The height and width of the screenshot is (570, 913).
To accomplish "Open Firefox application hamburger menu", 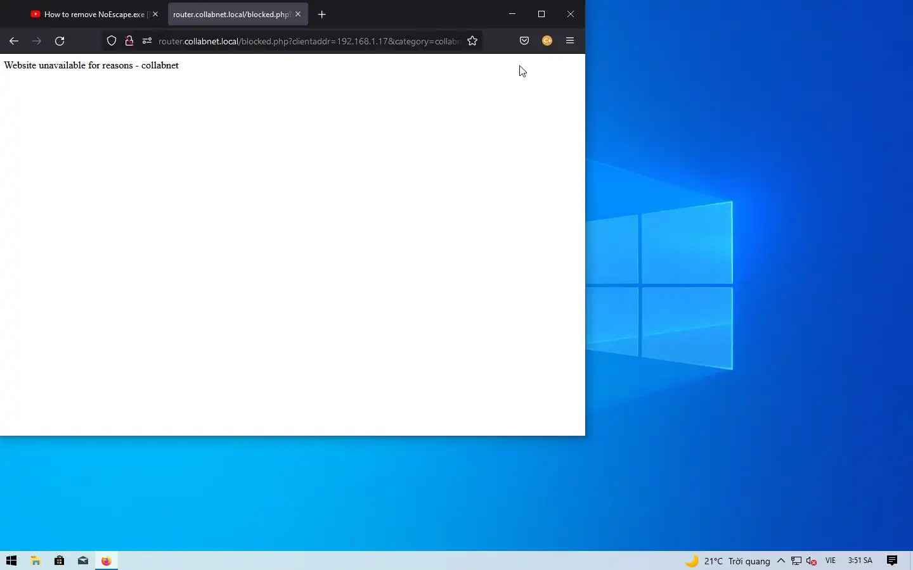I will click(570, 41).
